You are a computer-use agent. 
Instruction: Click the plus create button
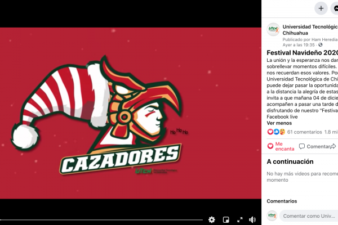(321, 8)
